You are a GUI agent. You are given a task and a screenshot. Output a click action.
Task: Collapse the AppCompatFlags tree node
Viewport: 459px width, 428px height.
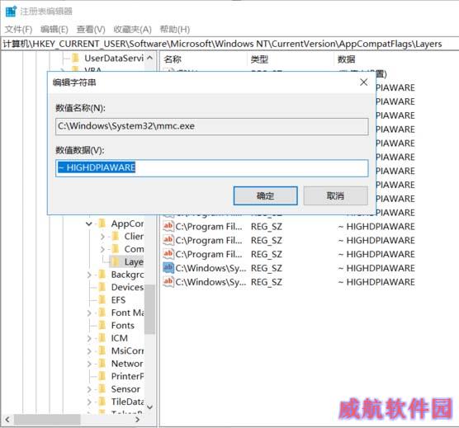coord(89,224)
